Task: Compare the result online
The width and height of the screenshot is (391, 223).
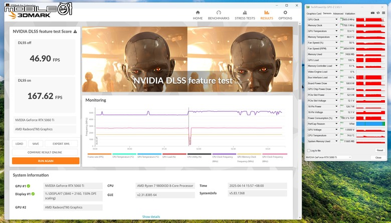Action: (x=45, y=152)
